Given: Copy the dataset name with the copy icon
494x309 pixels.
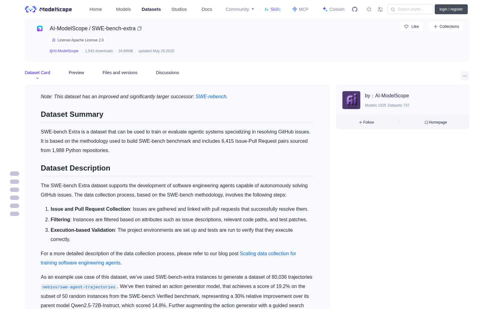Looking at the screenshot, I should point(140,28).
